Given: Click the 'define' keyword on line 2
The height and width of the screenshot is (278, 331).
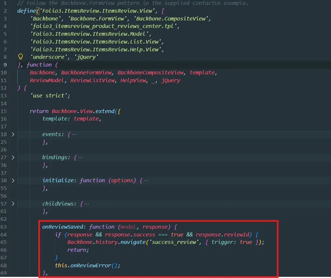Looking at the screenshot, I should pos(27,11).
